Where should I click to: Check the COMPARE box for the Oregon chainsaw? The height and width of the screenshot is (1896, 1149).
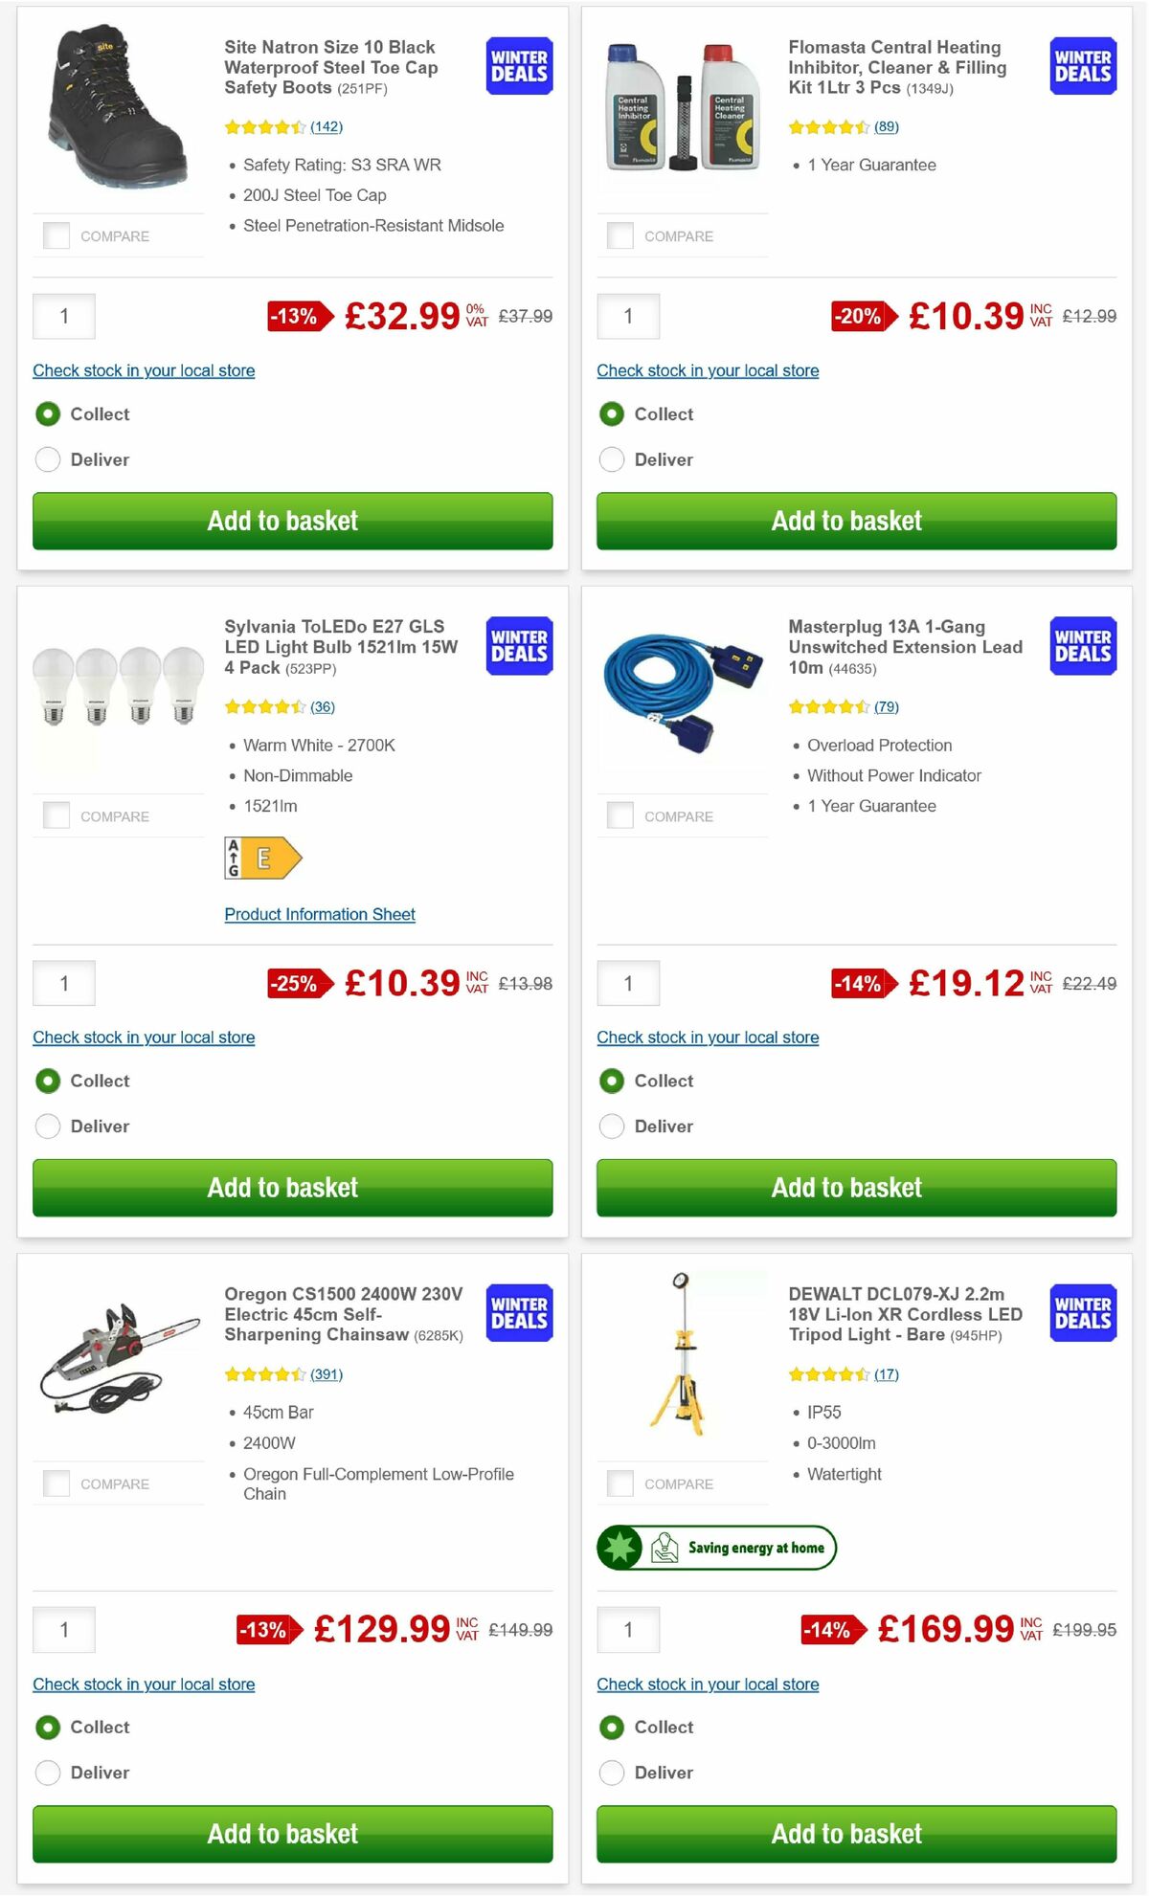click(x=56, y=1483)
